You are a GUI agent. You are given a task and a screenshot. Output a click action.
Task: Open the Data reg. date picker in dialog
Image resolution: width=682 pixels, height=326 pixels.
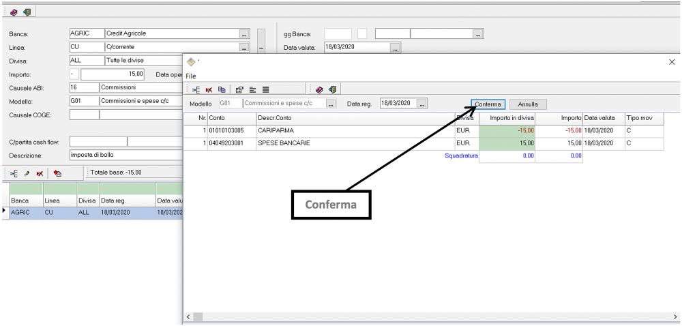pyautogui.click(x=421, y=104)
